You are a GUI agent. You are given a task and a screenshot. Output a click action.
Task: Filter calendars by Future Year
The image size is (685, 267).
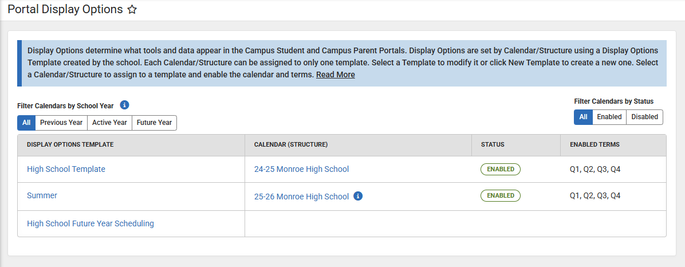pyautogui.click(x=154, y=123)
